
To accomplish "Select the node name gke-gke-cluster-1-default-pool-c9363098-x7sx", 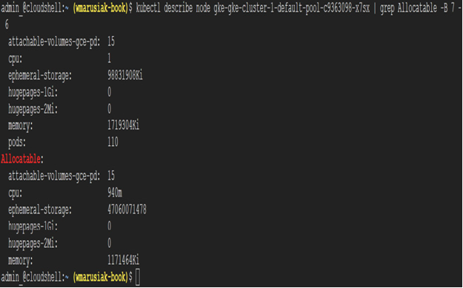I will pos(291,8).
